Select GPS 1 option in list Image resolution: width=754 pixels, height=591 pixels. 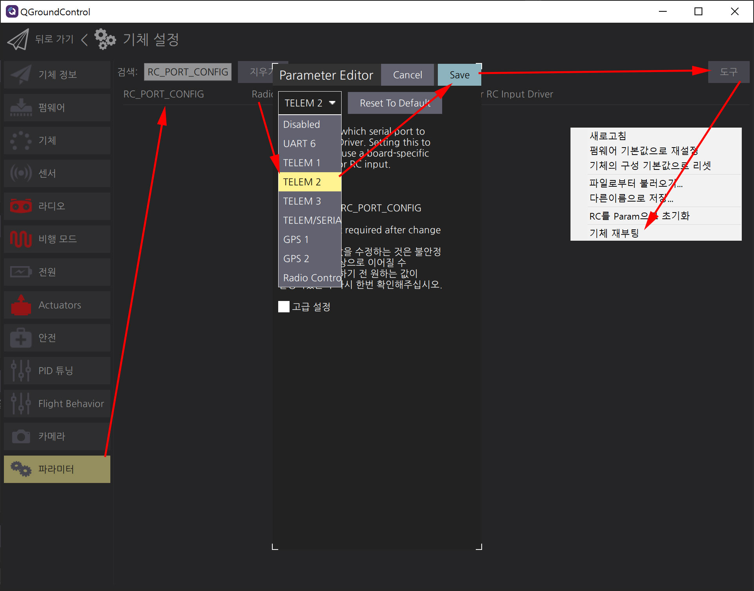pyautogui.click(x=296, y=240)
